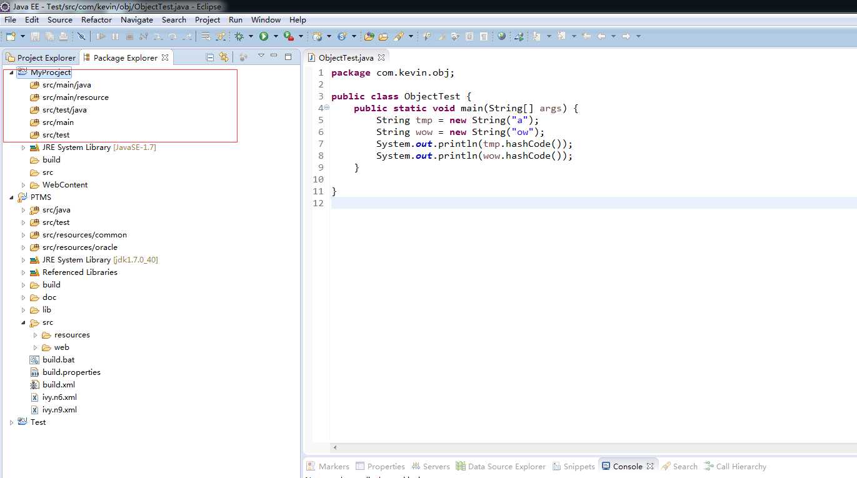This screenshot has height=478, width=857.
Task: Place cursor on empty line 12 in editor
Action: [594, 203]
